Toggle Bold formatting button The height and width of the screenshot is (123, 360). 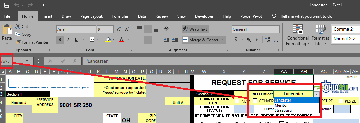click(60, 40)
